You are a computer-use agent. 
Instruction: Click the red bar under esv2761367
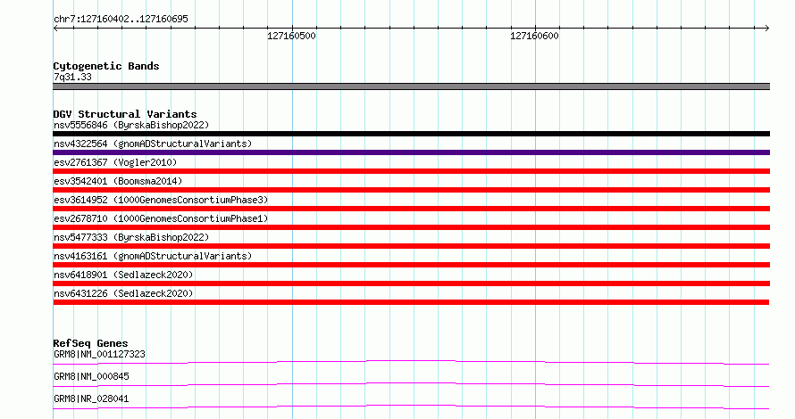pyautogui.click(x=411, y=171)
